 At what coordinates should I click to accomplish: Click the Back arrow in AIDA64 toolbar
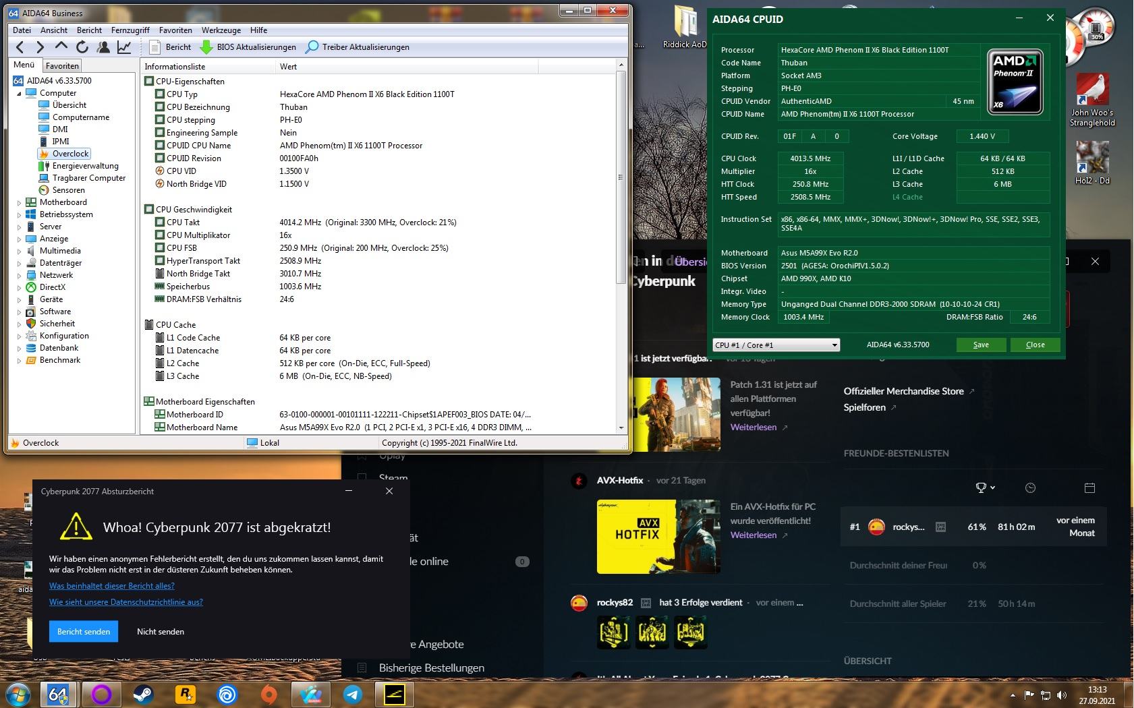click(20, 47)
